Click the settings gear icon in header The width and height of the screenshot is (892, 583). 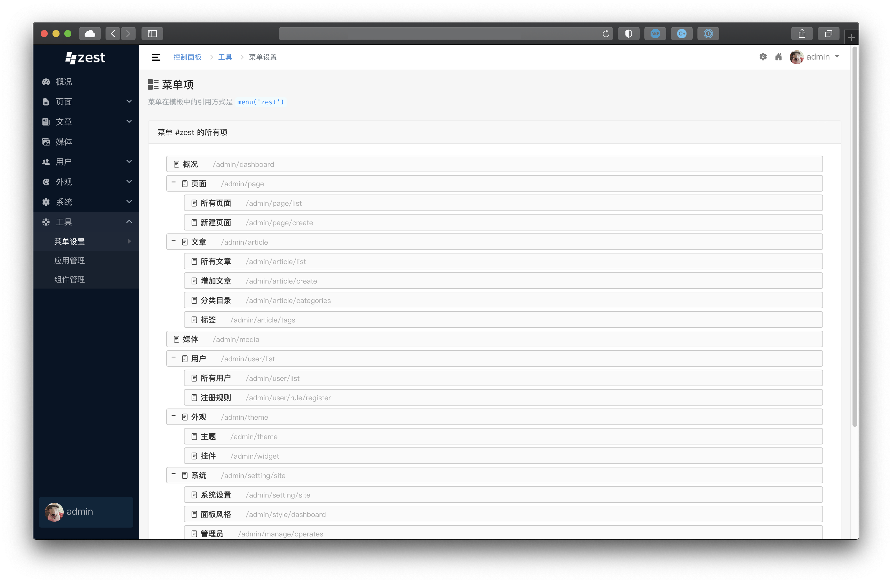763,57
